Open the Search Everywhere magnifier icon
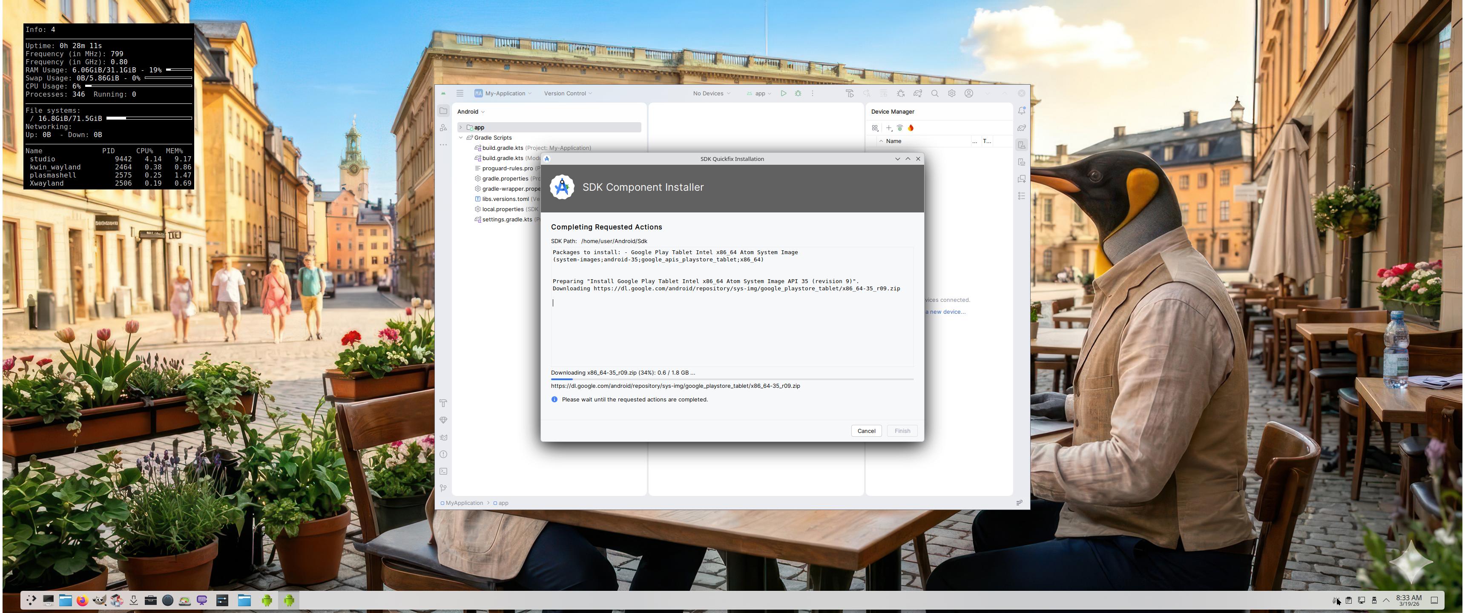Image resolution: width=1465 pixels, height=613 pixels. (934, 93)
